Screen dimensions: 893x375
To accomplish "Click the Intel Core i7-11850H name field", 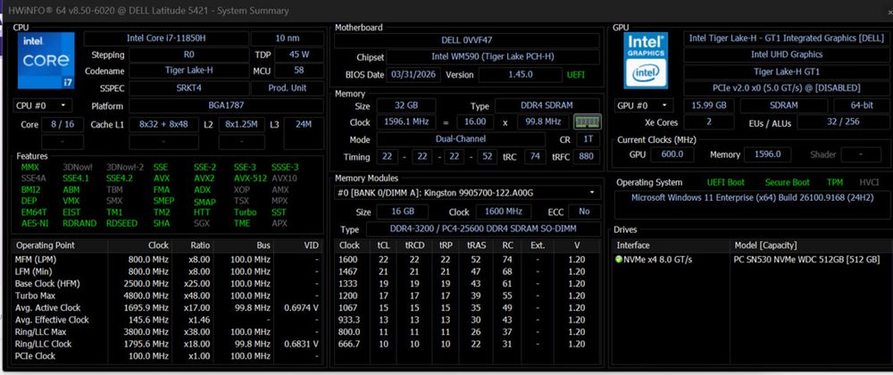I will click(166, 38).
